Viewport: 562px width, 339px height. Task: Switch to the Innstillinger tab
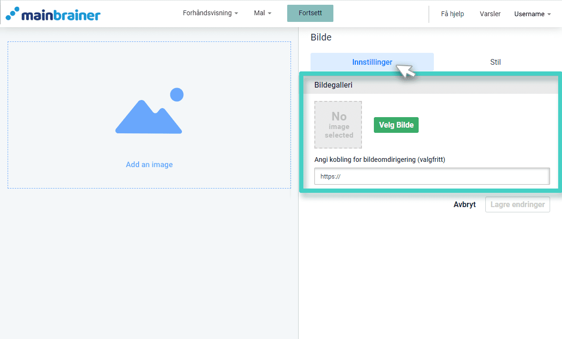pyautogui.click(x=372, y=62)
